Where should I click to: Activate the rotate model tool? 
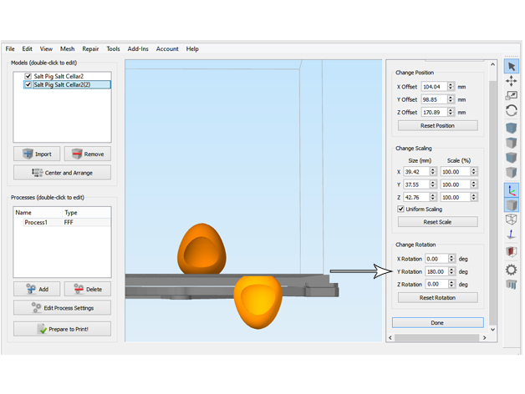512,110
